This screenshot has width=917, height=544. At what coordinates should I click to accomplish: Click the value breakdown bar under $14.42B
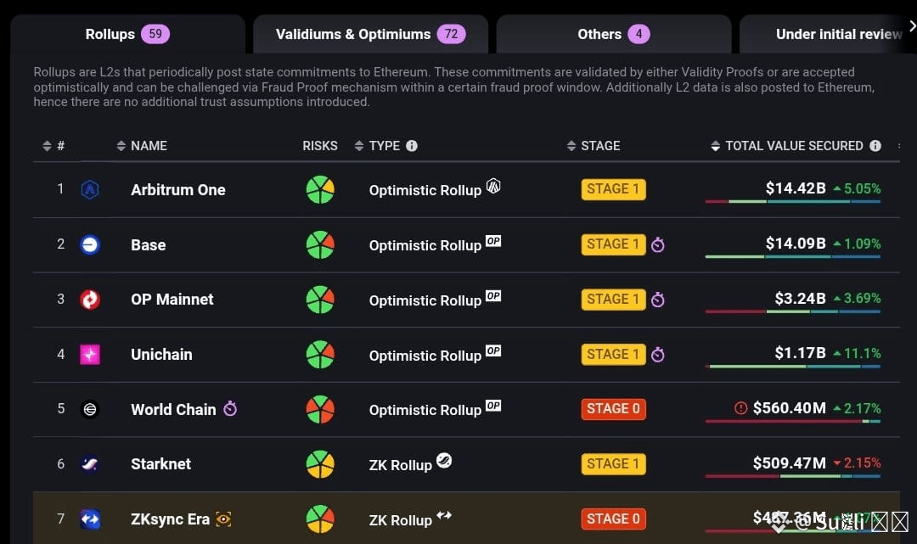pos(792,202)
